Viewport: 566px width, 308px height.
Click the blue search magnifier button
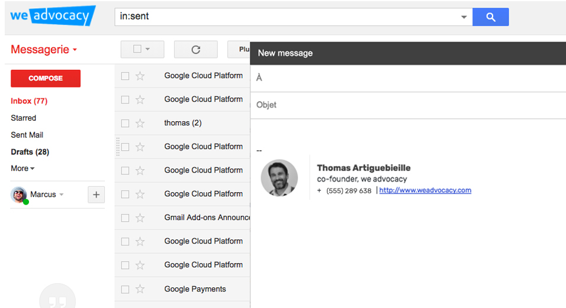(491, 17)
